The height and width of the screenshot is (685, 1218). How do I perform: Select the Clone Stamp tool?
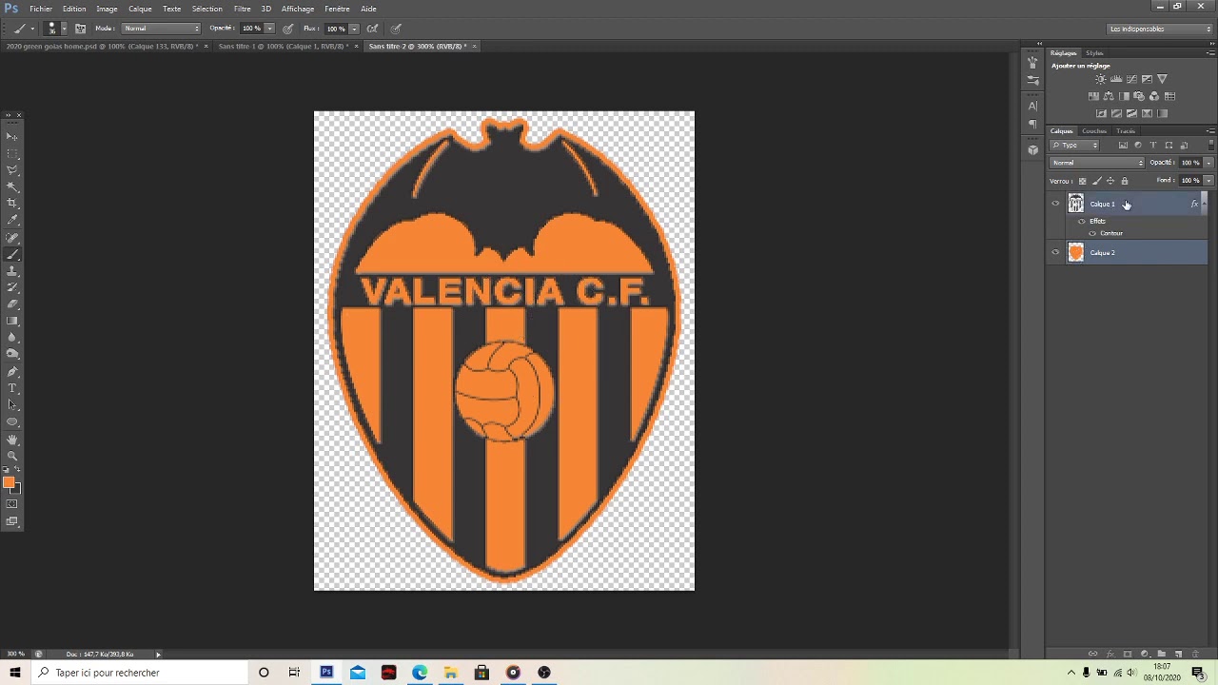click(12, 271)
